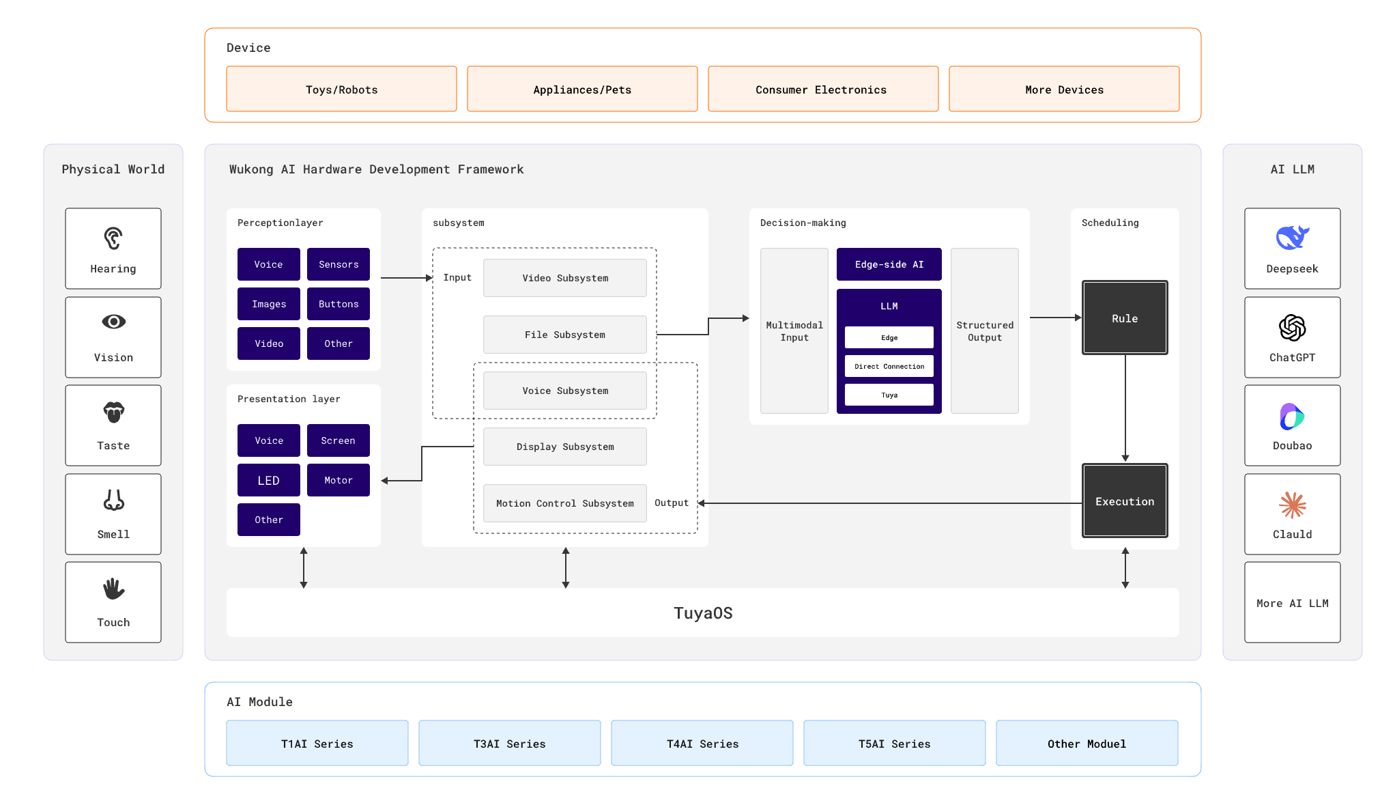Click the Device section heading
The width and height of the screenshot is (1395, 801).
[248, 47]
